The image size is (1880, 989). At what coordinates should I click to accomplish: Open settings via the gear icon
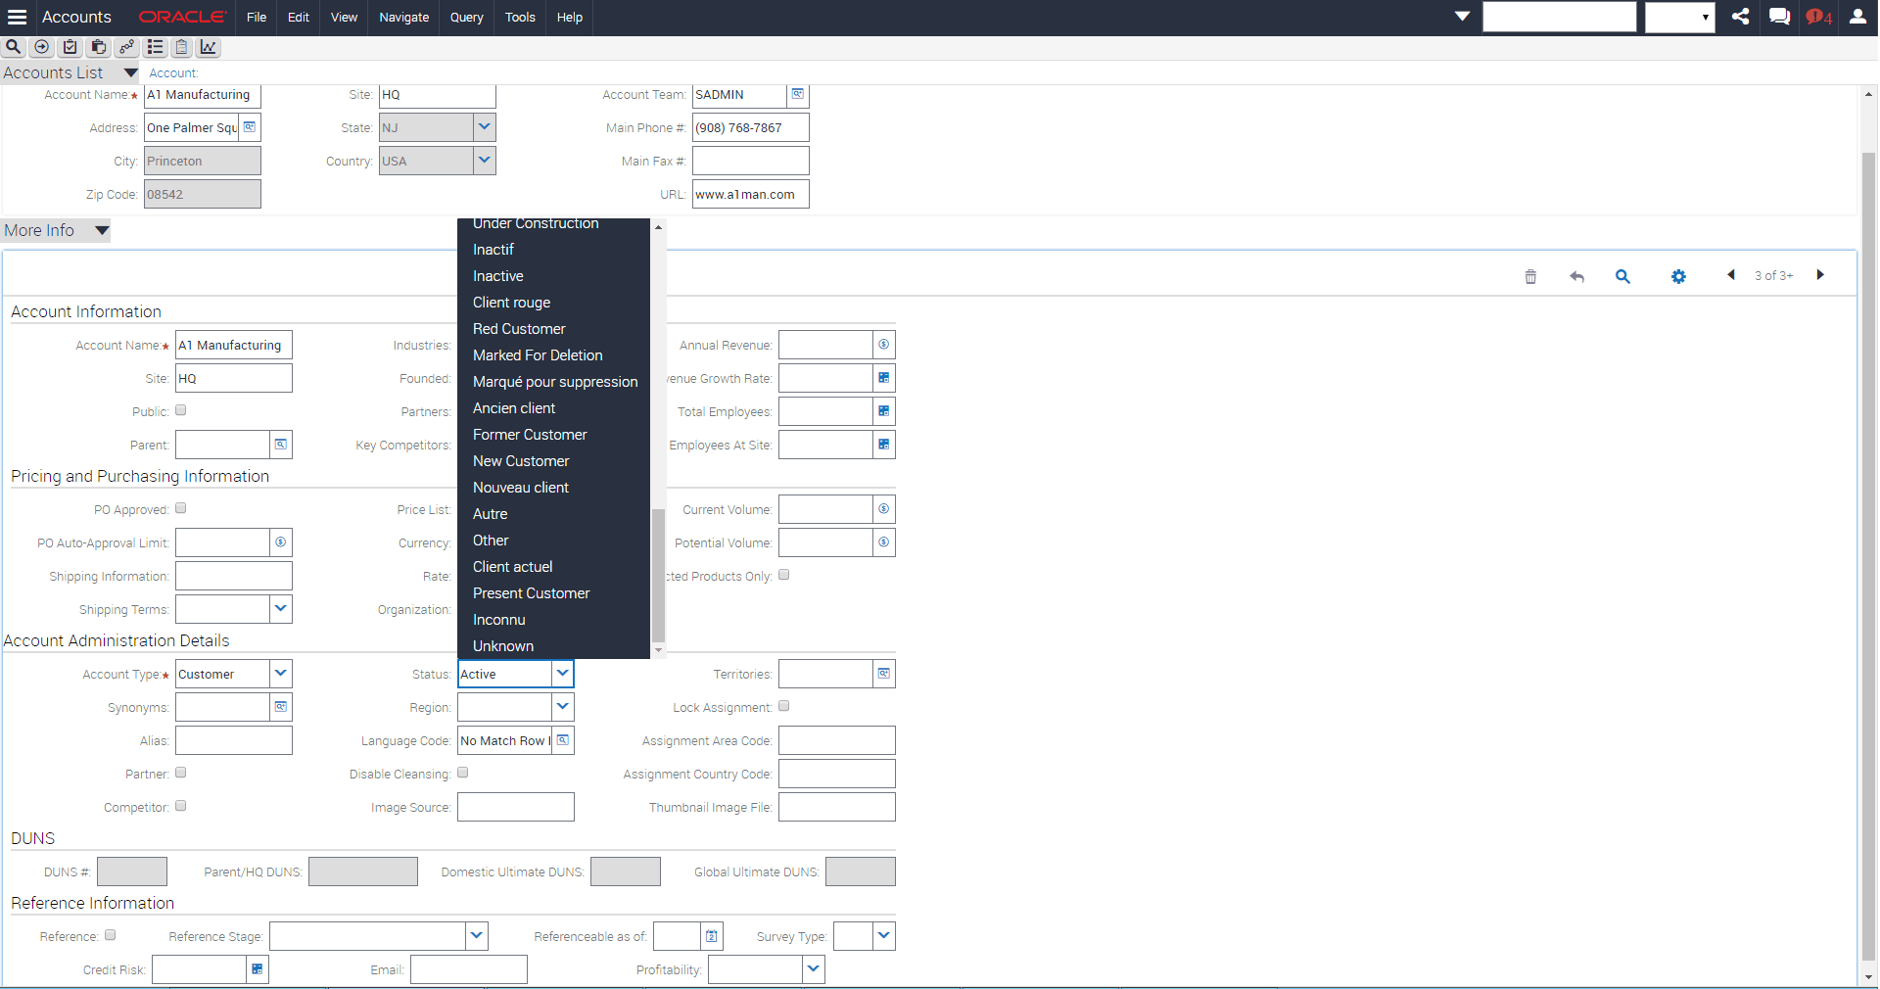pyautogui.click(x=1678, y=277)
